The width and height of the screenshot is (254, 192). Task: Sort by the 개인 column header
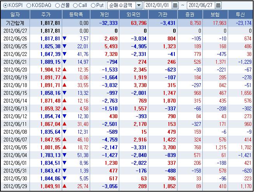coord(104,15)
